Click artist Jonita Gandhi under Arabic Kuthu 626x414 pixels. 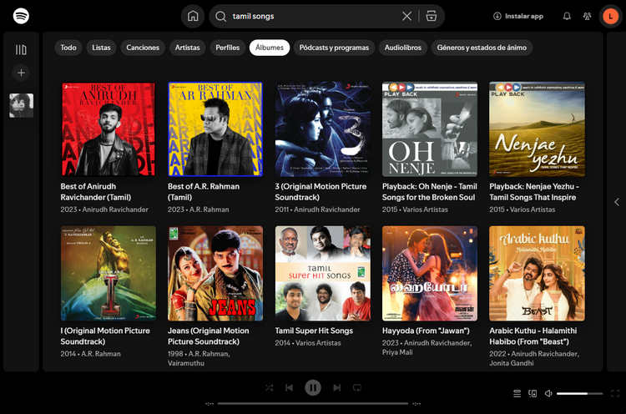512,363
